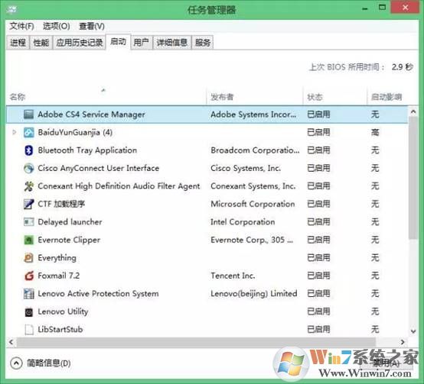
Task: Maximize the 任务管理器 window
Action: [x=382, y=8]
